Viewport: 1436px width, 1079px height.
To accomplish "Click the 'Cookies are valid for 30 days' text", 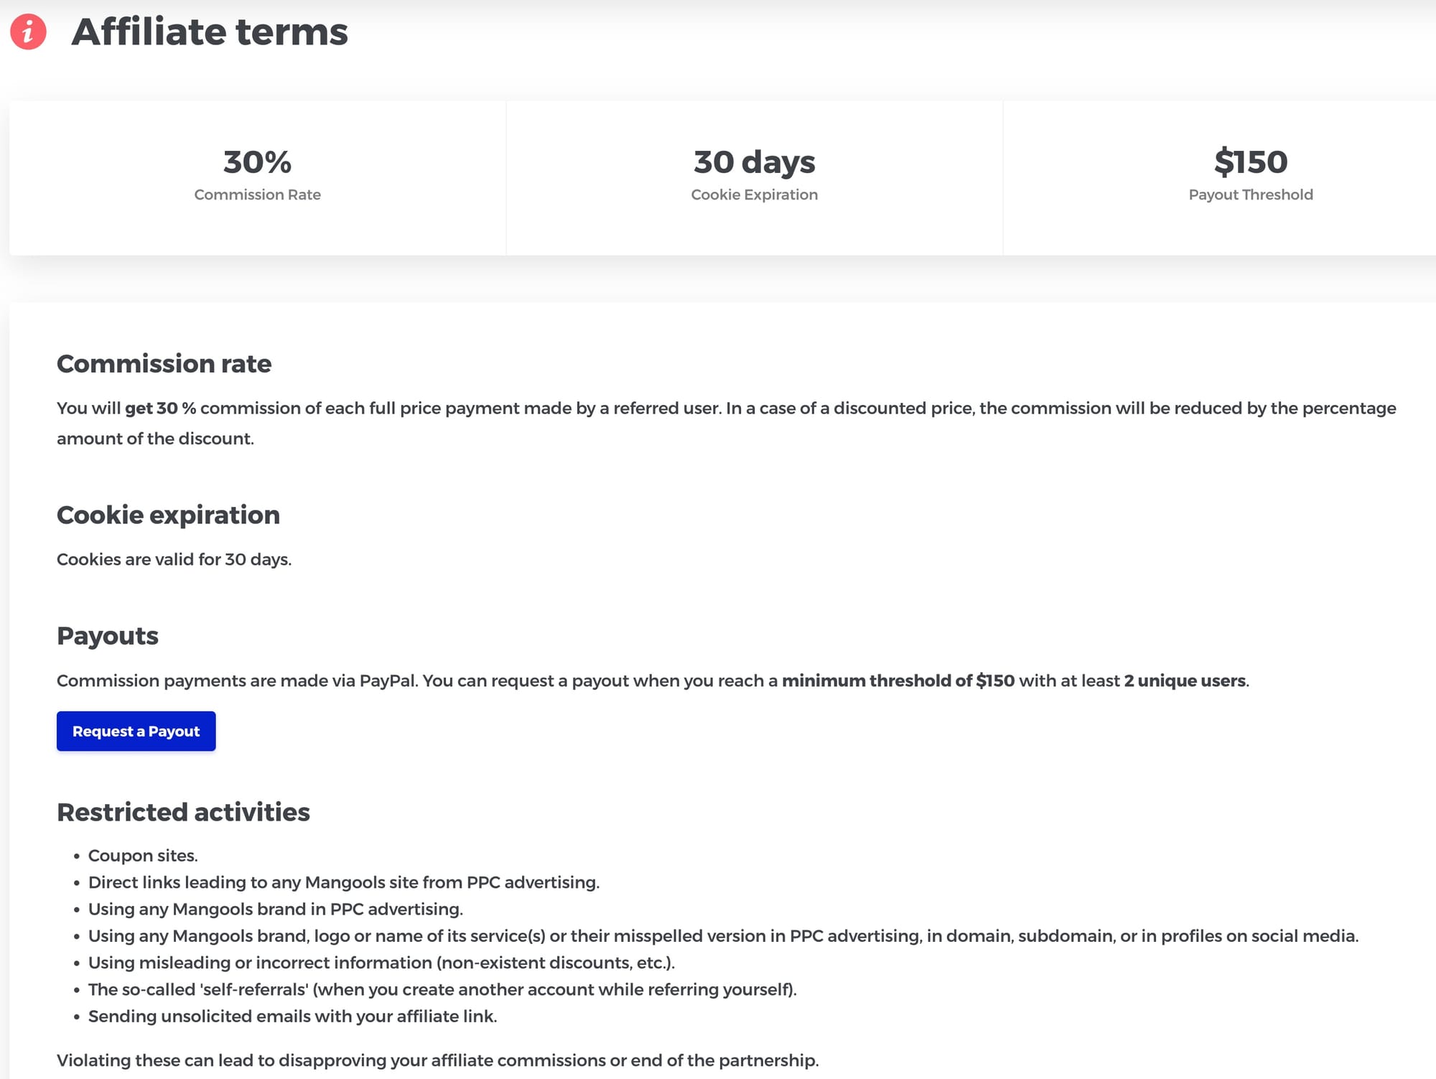I will click(174, 560).
